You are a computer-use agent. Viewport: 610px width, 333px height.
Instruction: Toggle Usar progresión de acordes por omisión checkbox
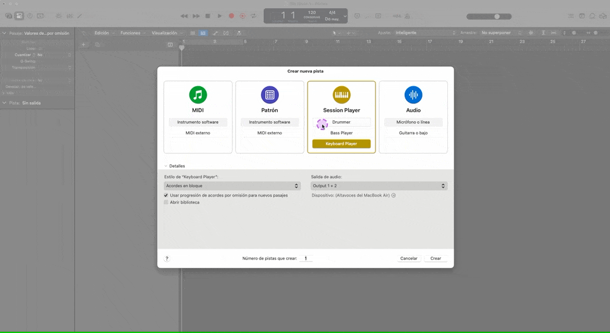point(166,195)
